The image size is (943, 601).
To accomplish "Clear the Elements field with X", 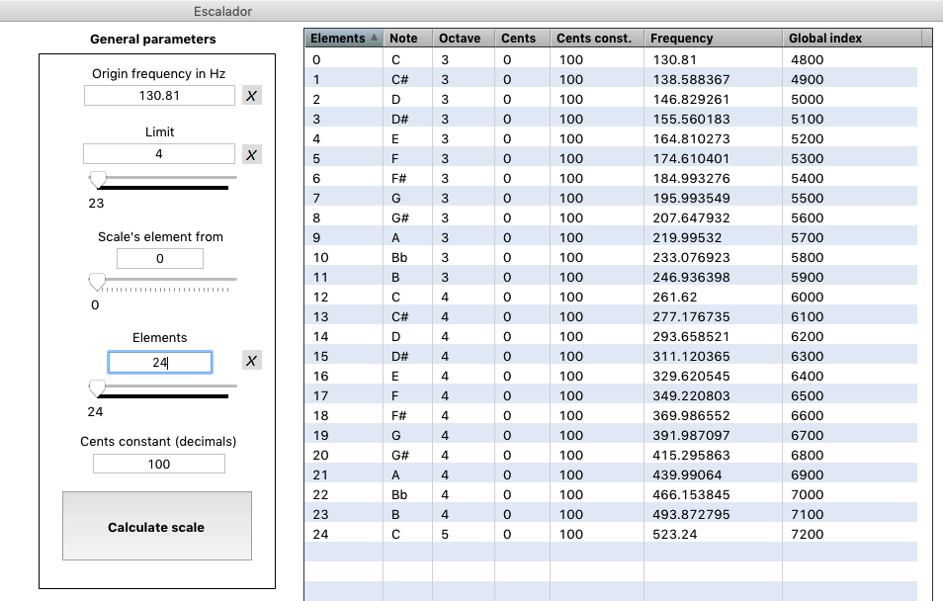I will [x=252, y=361].
